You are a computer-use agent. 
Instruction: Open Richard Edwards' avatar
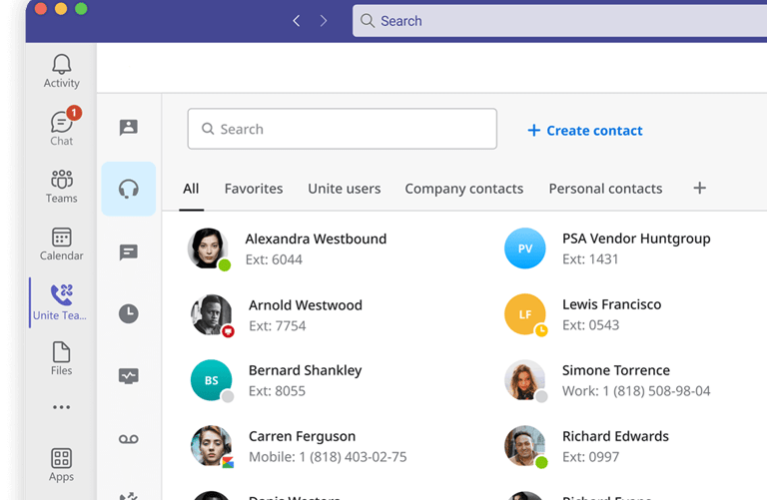(x=525, y=446)
